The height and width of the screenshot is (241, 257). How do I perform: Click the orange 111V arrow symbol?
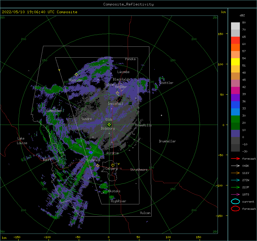(x=235, y=173)
